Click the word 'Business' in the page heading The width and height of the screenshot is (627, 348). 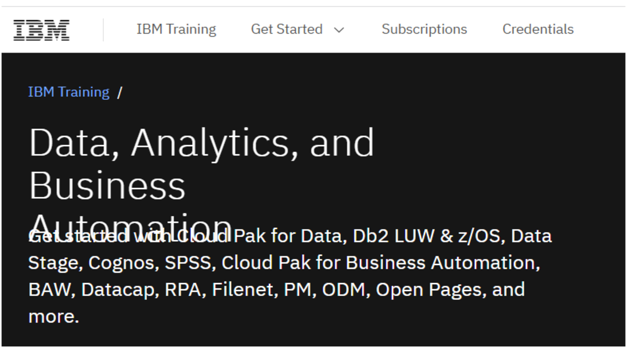107,186
